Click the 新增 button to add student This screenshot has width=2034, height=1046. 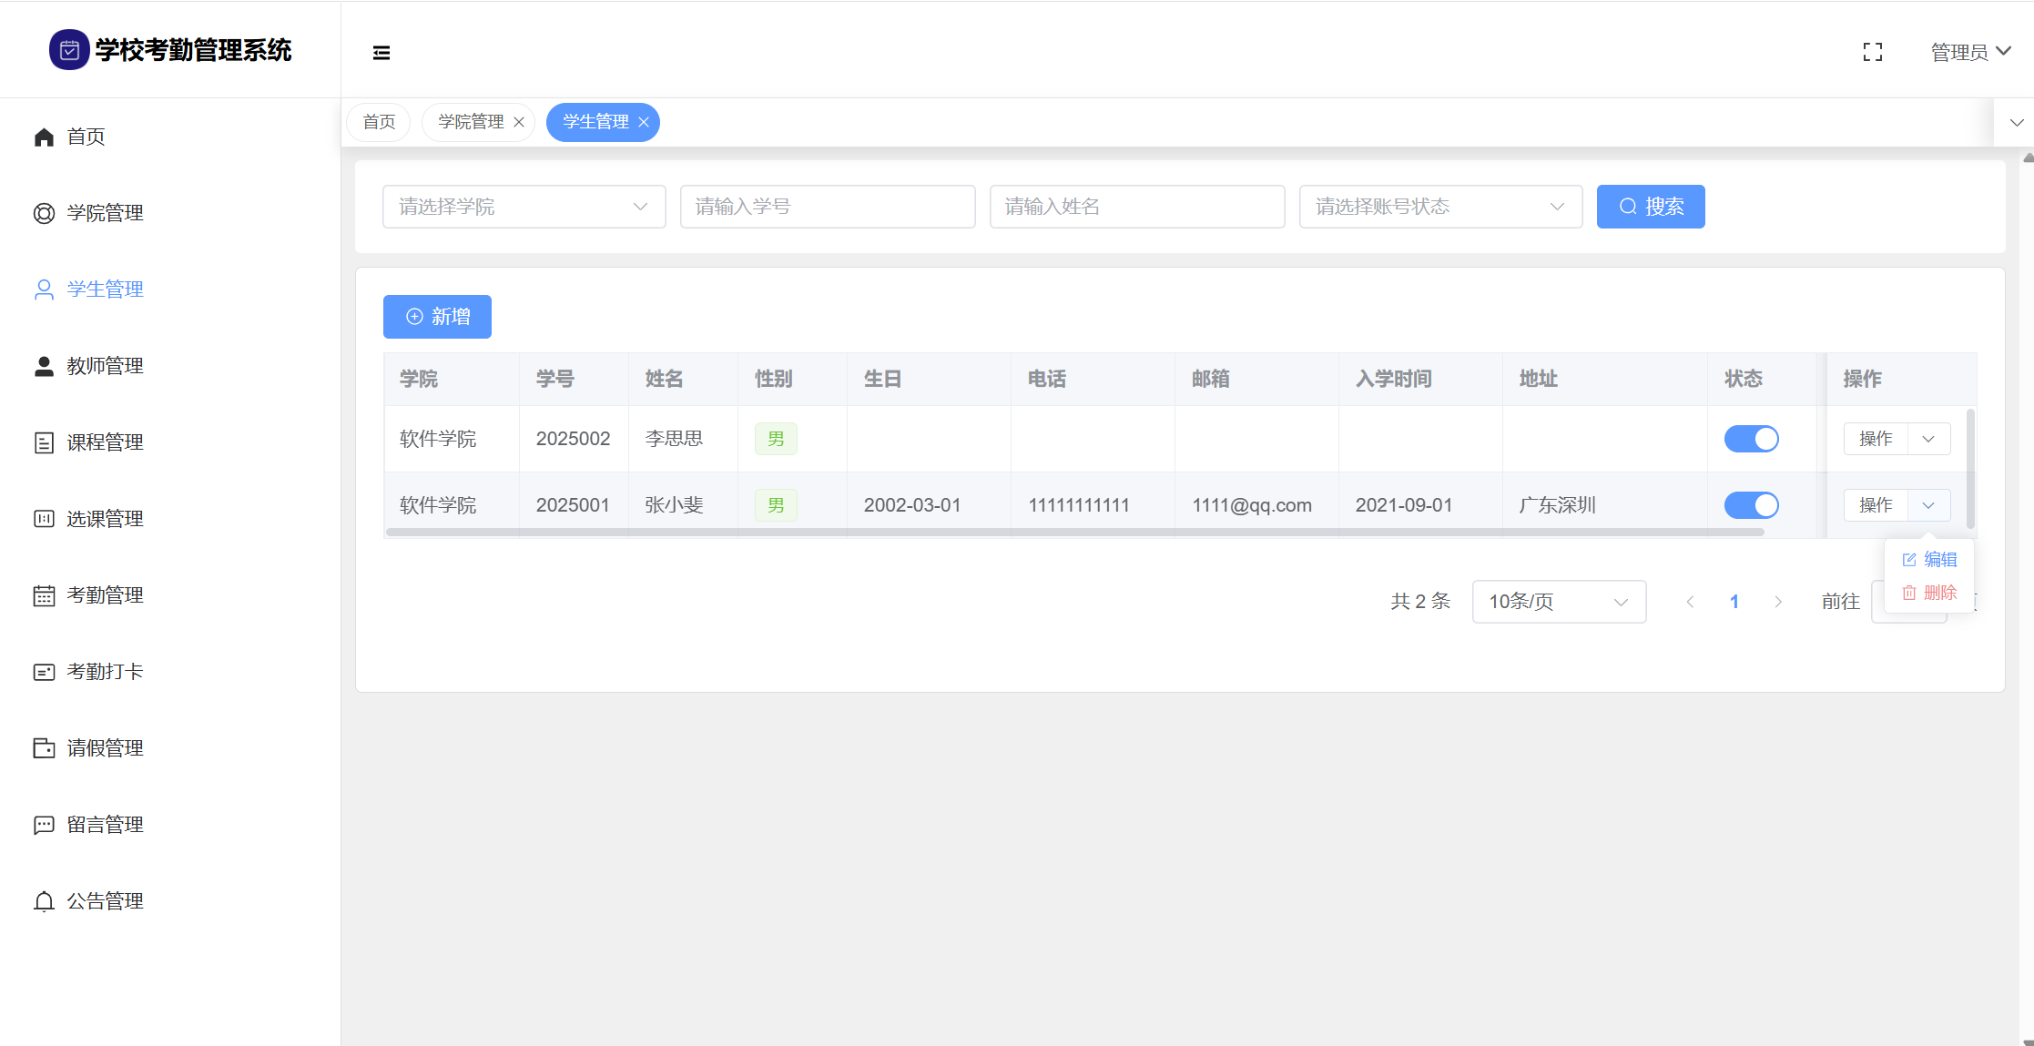click(437, 317)
